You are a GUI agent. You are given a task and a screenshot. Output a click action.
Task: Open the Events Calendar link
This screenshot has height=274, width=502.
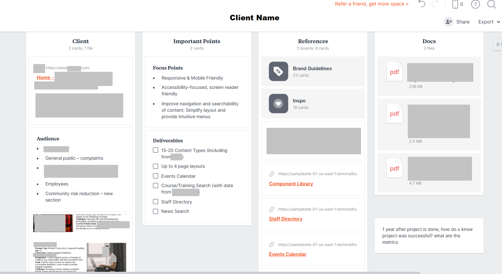tap(287, 254)
